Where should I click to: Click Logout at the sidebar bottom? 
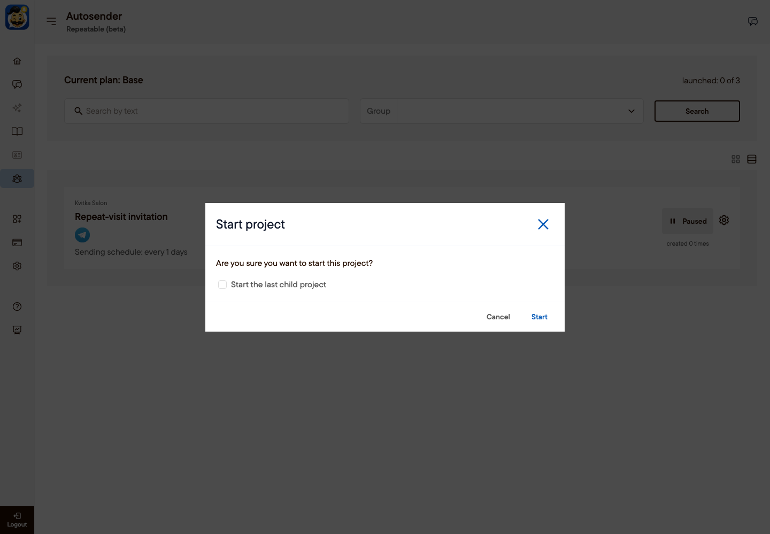click(x=17, y=520)
